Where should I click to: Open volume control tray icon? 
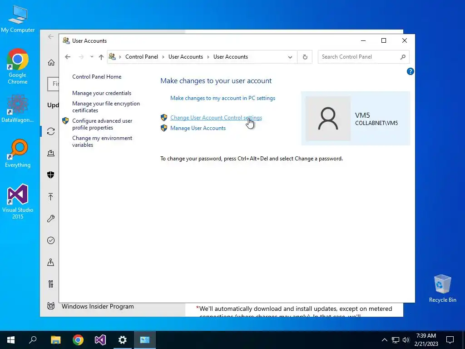click(406, 340)
